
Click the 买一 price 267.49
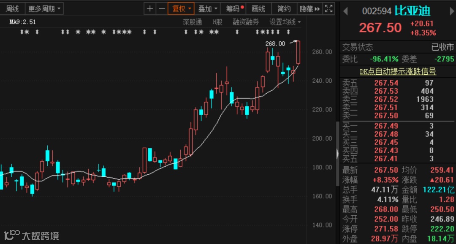pos(386,126)
